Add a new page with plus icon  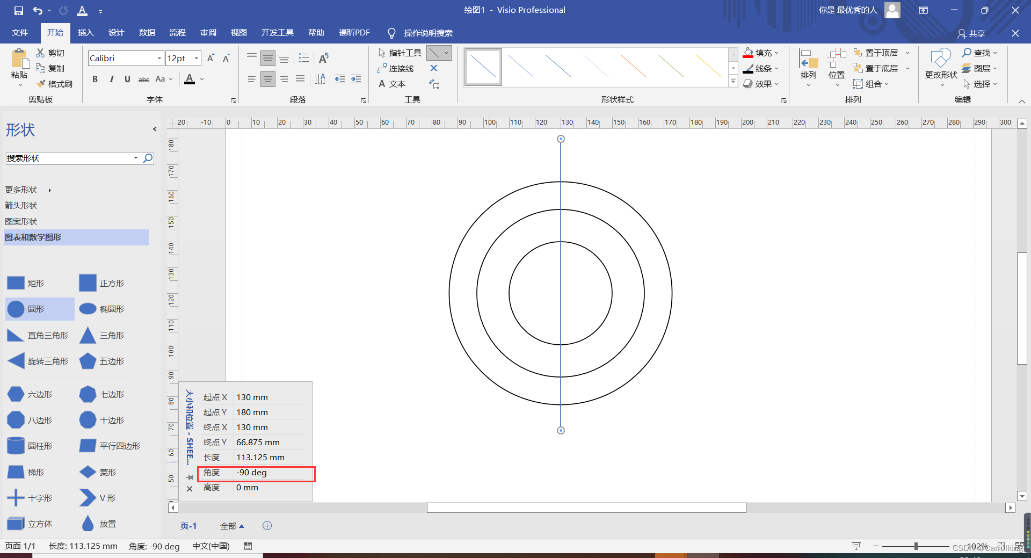click(x=267, y=526)
